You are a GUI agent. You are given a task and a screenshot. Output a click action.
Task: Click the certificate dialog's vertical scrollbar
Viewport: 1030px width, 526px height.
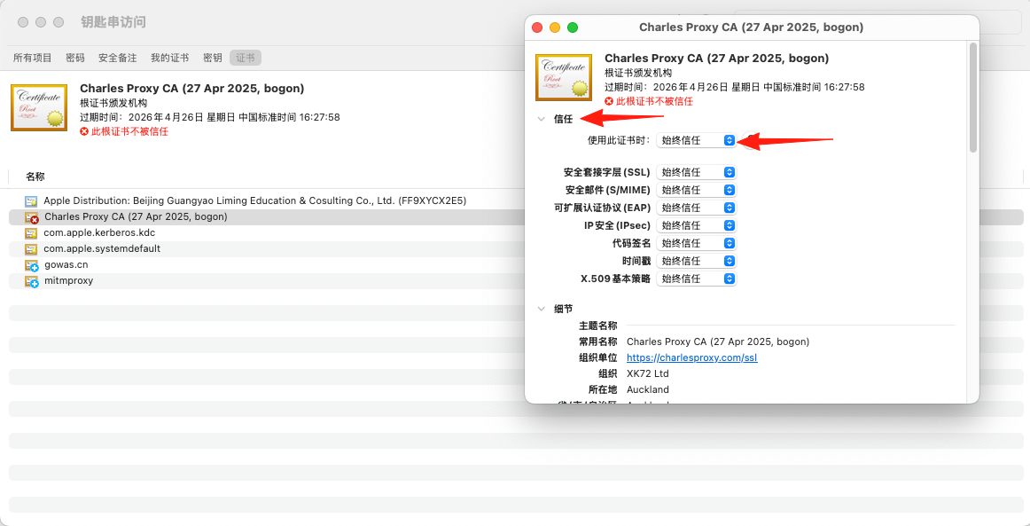[972, 98]
